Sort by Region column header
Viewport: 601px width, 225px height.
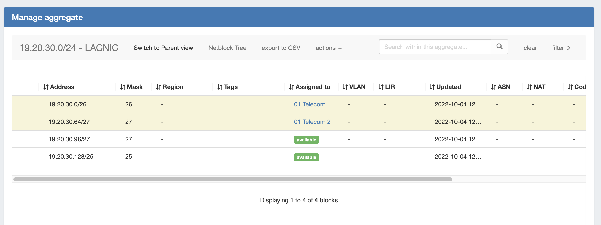[x=170, y=87]
